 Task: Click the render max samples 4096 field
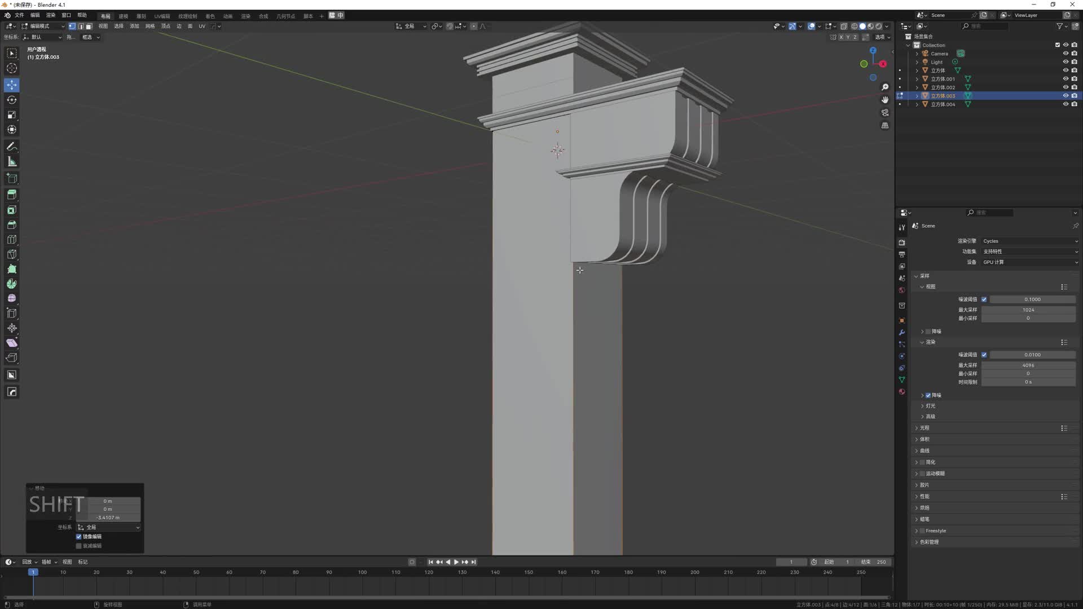(1028, 365)
